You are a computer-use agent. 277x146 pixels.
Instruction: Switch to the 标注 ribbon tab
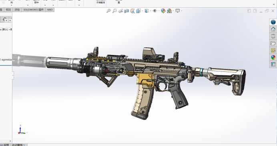pos(8,10)
